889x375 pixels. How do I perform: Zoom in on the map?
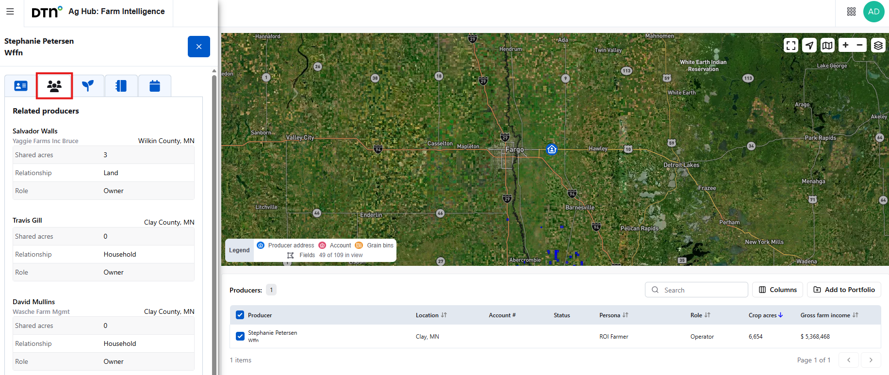845,45
